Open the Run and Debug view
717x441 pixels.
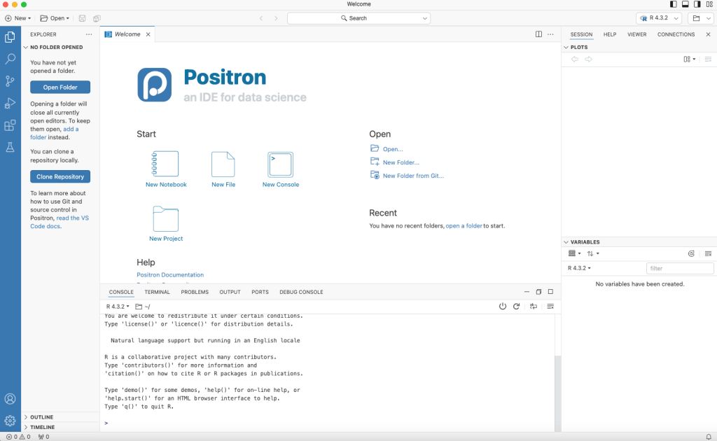[x=10, y=103]
